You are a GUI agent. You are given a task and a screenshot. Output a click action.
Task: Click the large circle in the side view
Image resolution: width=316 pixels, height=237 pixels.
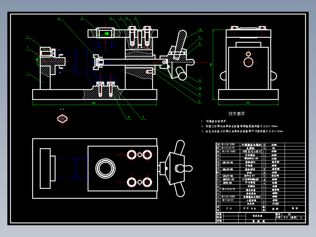(x=249, y=62)
